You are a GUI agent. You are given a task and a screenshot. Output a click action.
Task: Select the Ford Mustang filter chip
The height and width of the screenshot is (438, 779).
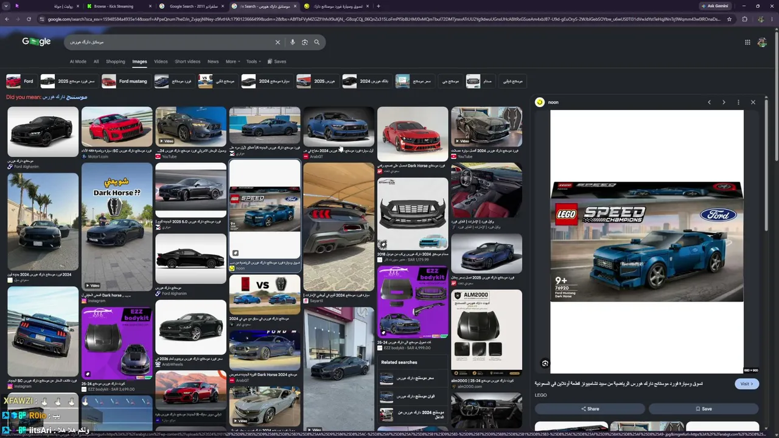[x=125, y=81]
